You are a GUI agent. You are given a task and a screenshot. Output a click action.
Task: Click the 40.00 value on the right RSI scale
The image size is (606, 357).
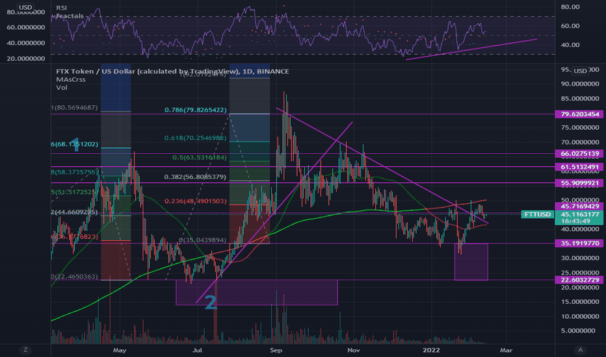[570, 45]
